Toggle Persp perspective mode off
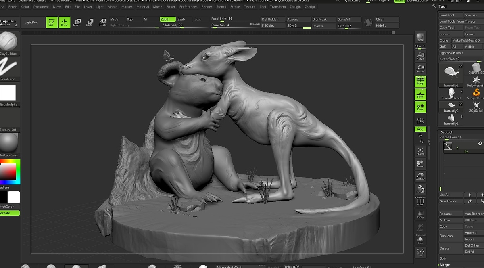 tap(420, 82)
